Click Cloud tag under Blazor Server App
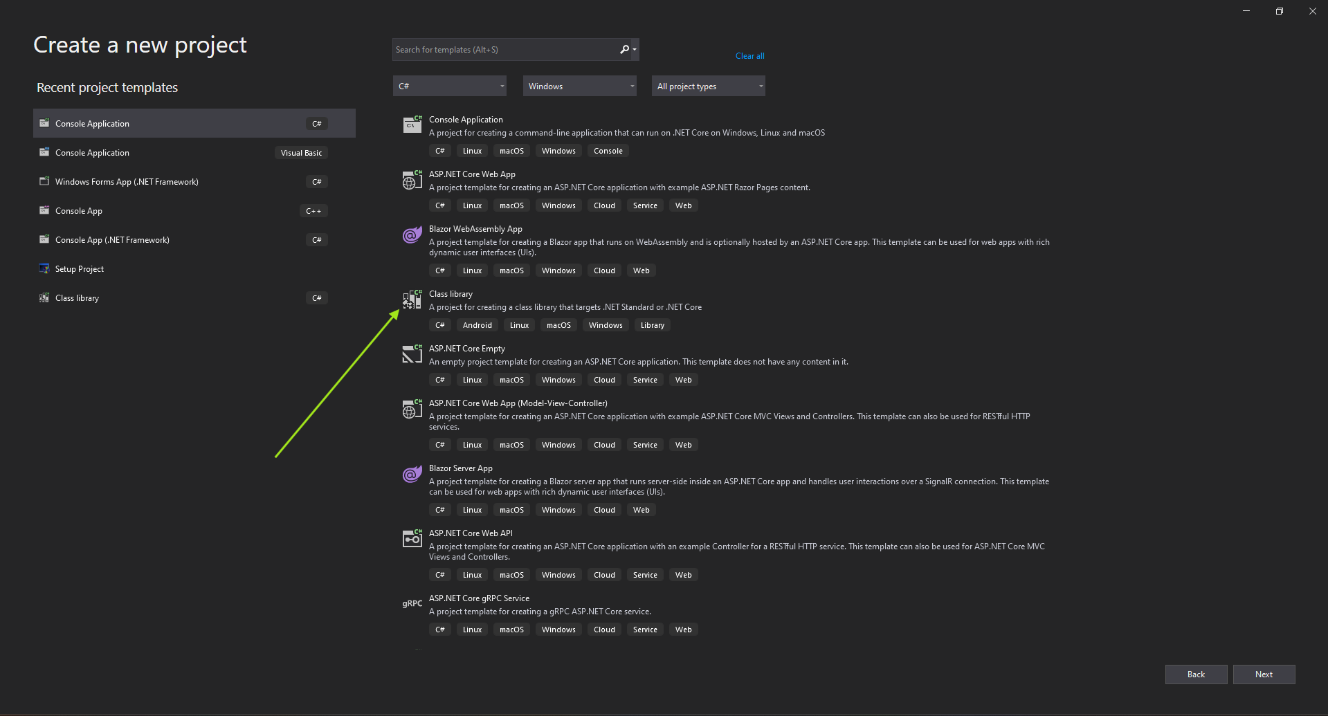1328x716 pixels. [604, 510]
